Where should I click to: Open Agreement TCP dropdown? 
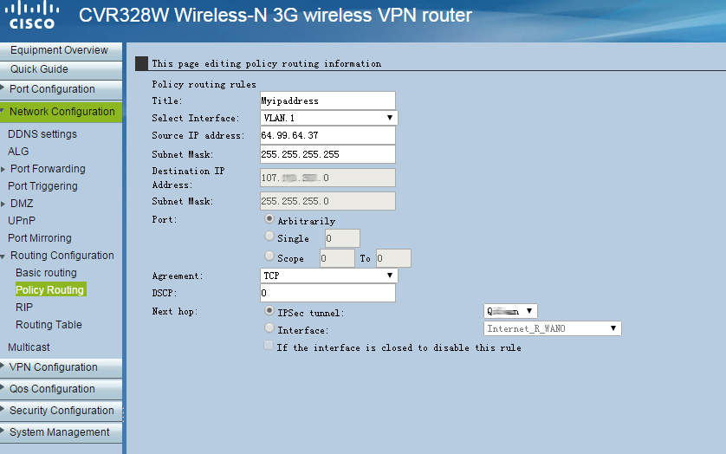328,276
